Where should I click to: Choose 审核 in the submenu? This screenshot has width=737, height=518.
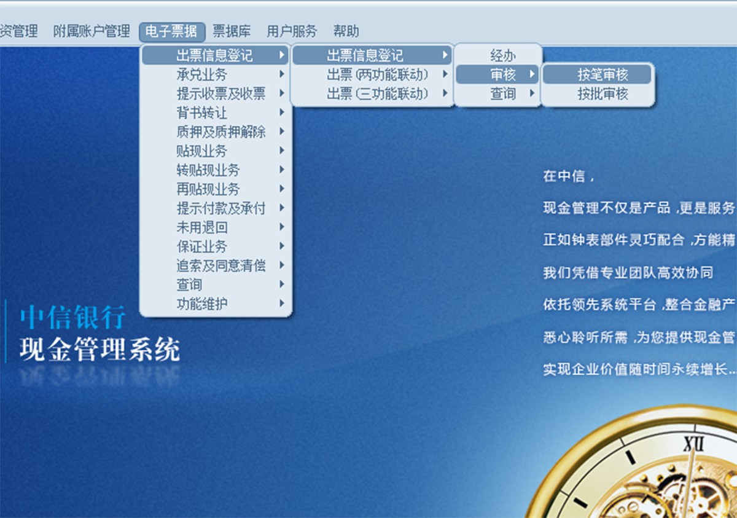pyautogui.click(x=498, y=74)
